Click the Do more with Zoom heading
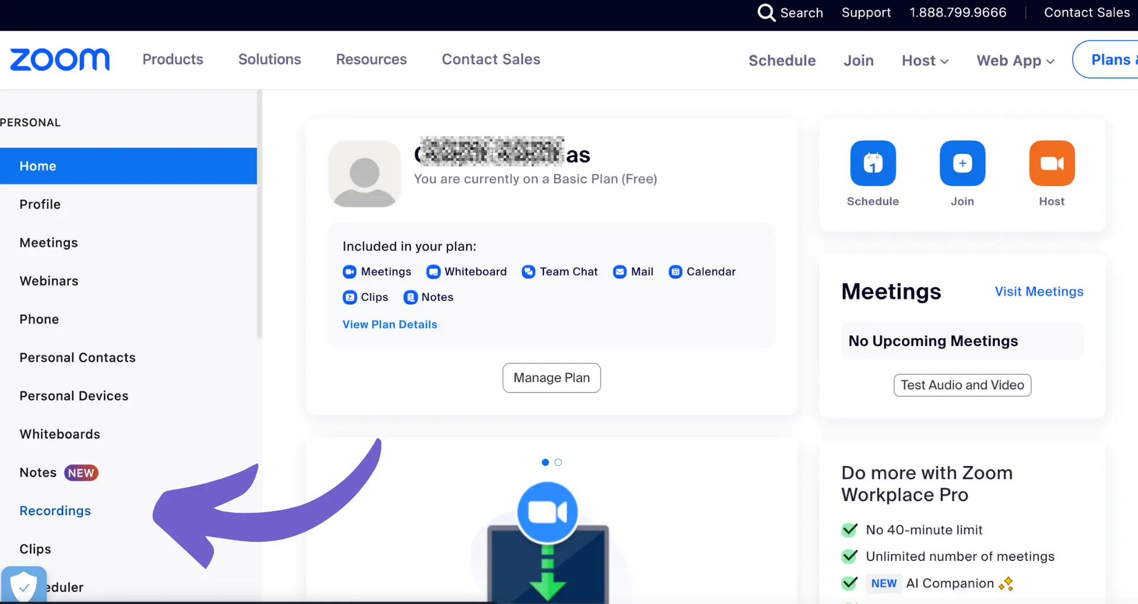 tap(927, 484)
